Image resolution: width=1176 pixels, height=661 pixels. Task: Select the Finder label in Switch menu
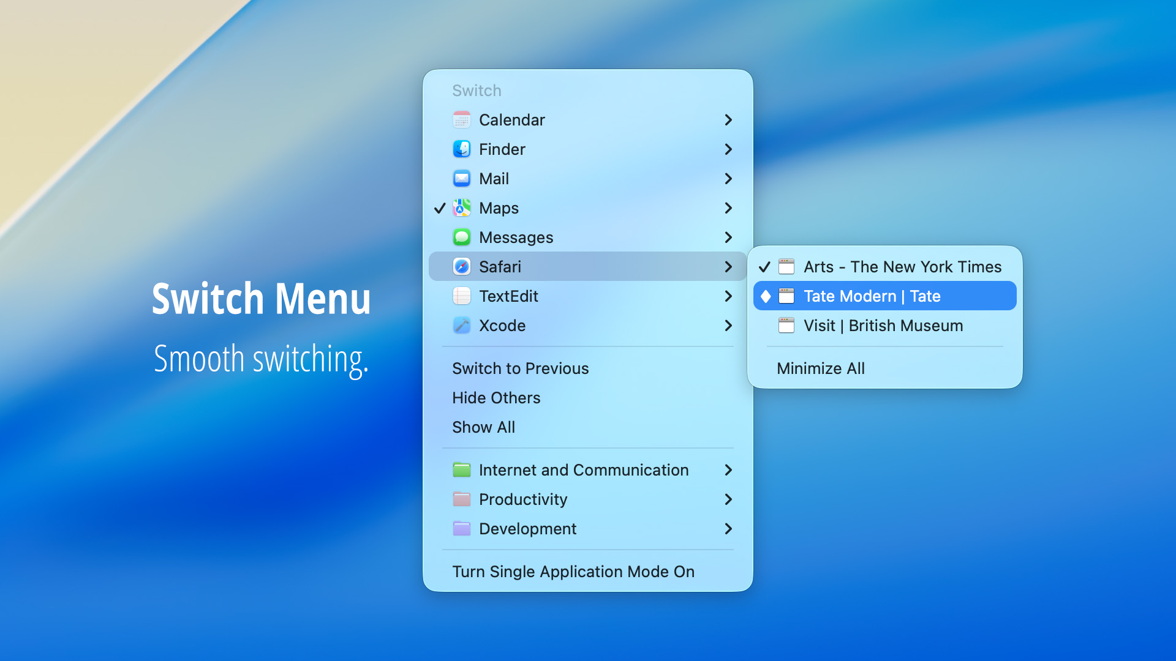pos(502,149)
